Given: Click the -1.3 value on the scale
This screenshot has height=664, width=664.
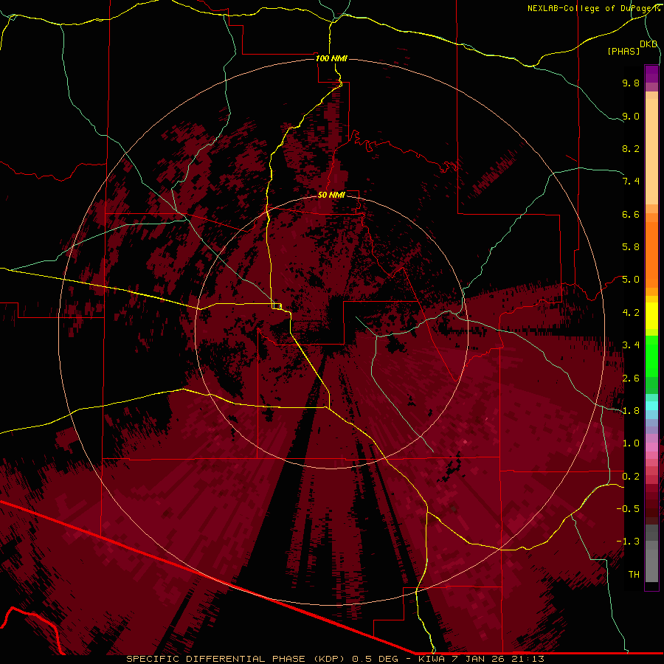Looking at the screenshot, I should (x=628, y=542).
